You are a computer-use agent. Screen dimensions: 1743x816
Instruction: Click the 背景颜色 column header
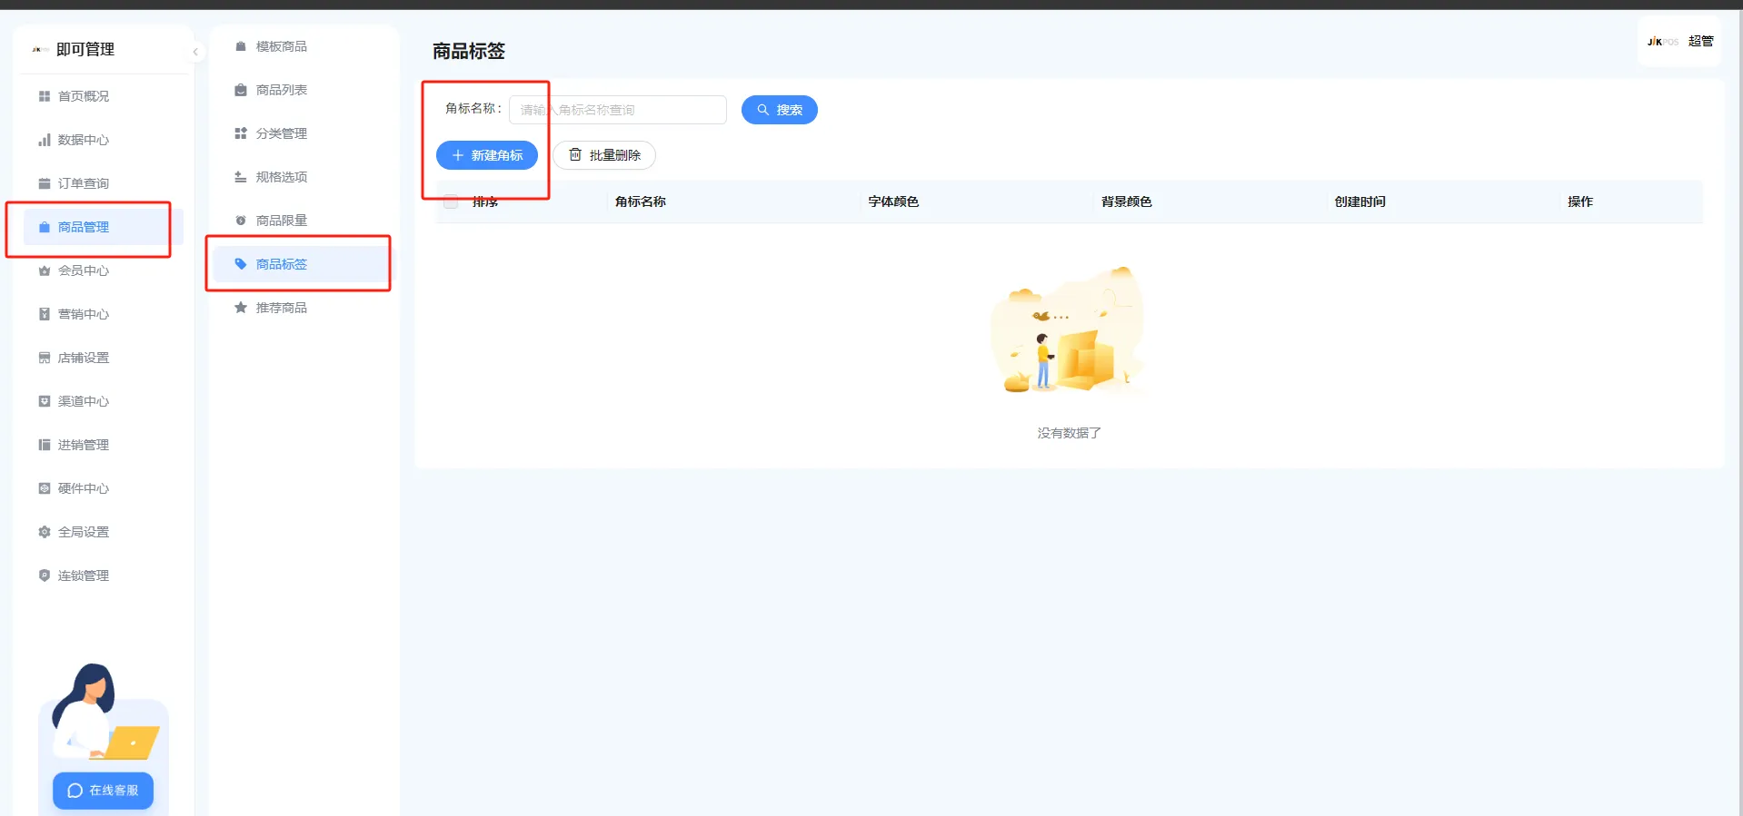pos(1127,202)
